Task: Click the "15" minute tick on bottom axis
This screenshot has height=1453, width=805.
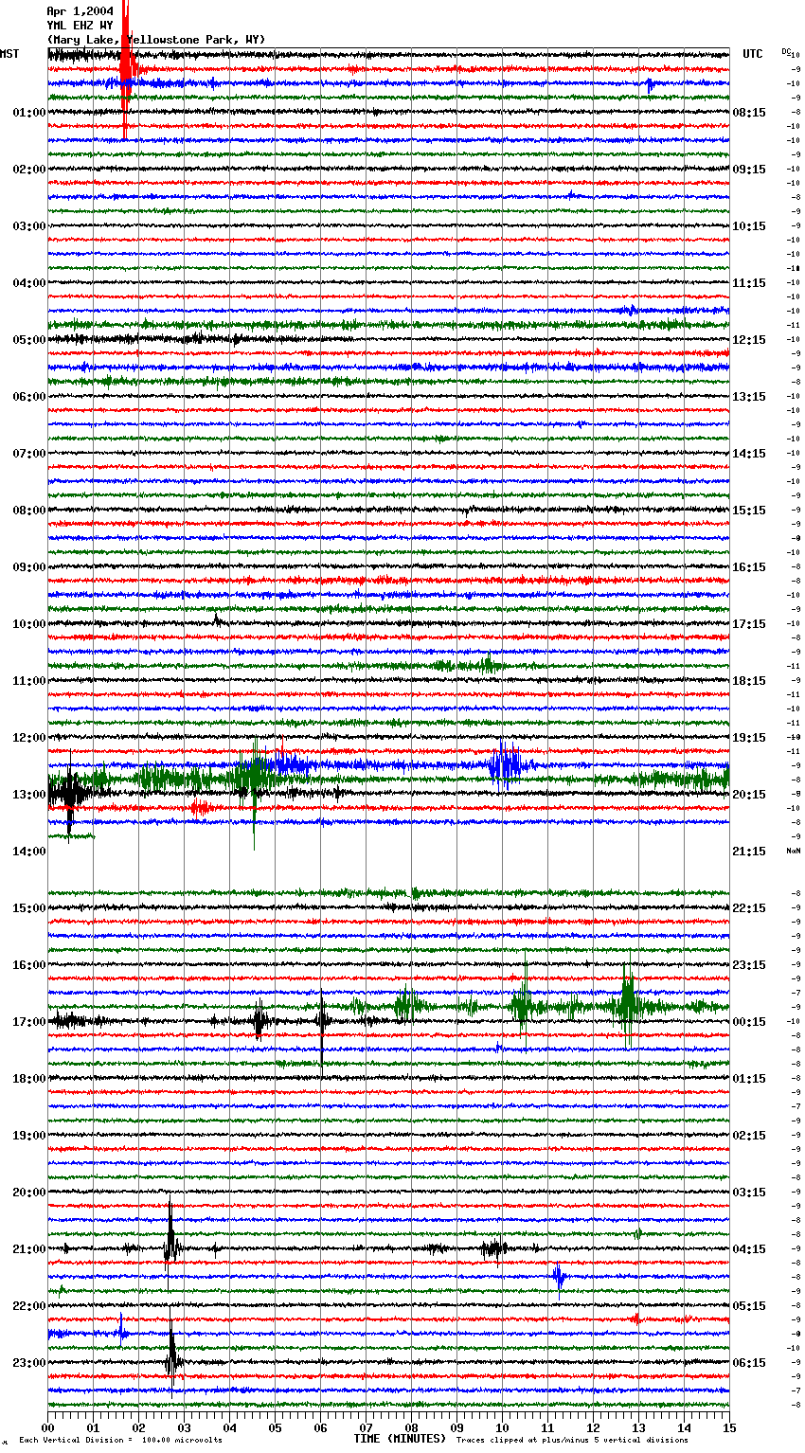Action: point(729,1427)
